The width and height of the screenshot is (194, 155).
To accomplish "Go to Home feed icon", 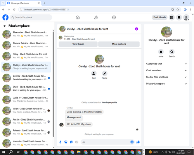I will tap(78, 17).
